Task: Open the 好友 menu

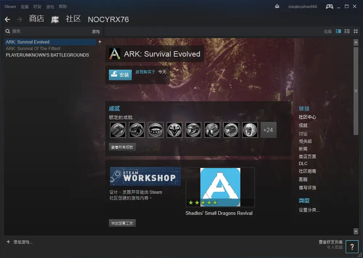Action: point(37,7)
